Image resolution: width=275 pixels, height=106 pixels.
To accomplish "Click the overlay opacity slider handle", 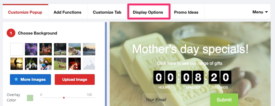I will coord(64,98).
